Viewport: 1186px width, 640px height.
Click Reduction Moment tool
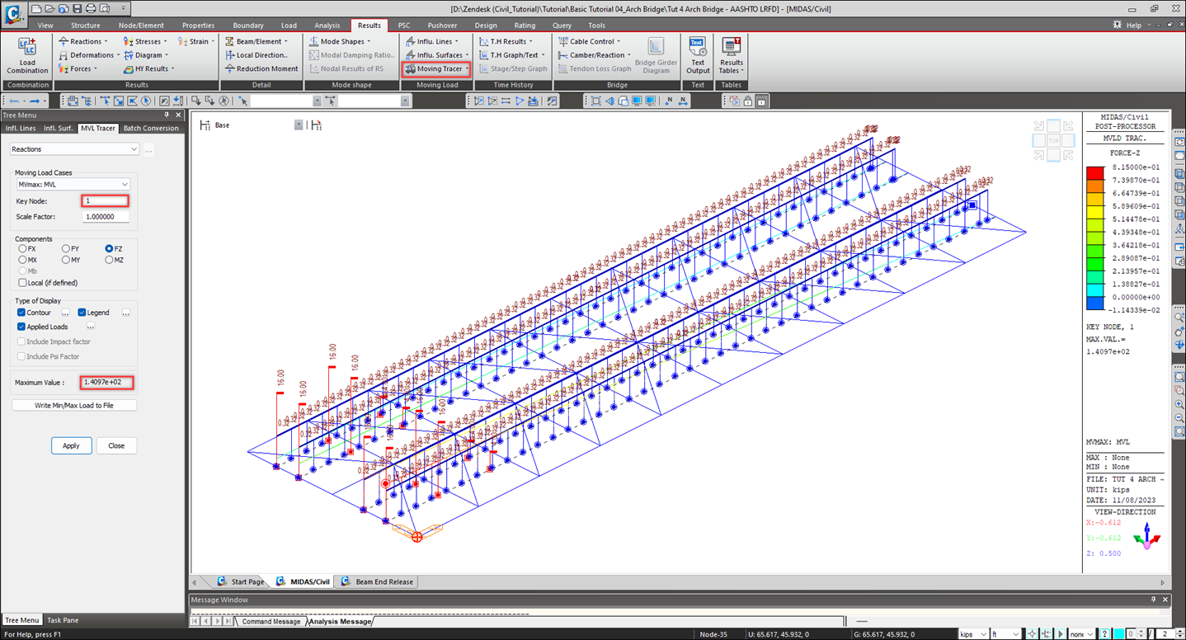(261, 69)
